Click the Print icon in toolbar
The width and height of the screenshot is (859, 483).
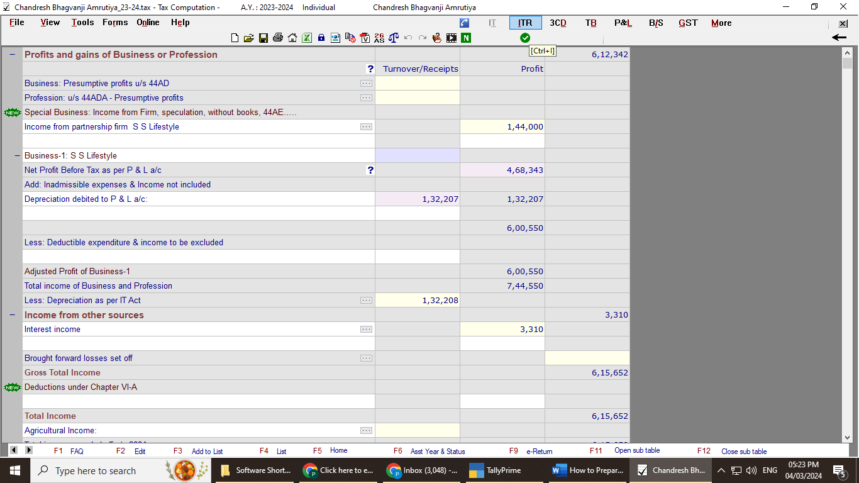pos(278,38)
